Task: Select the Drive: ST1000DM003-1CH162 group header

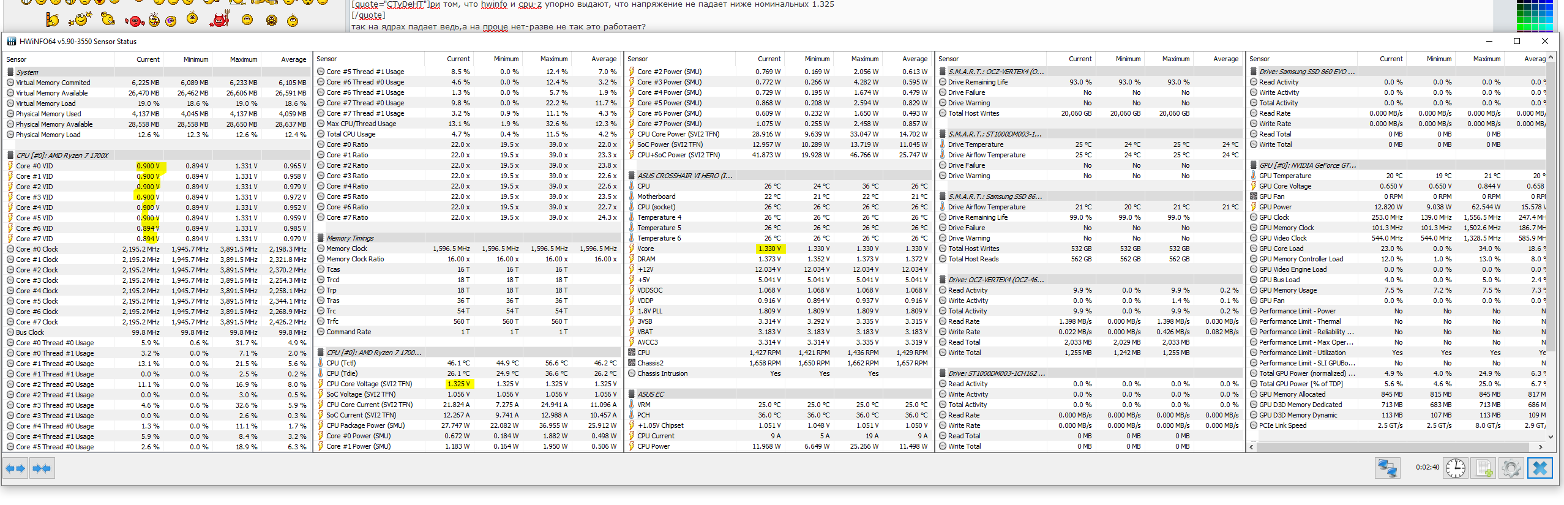Action: coord(1090,373)
